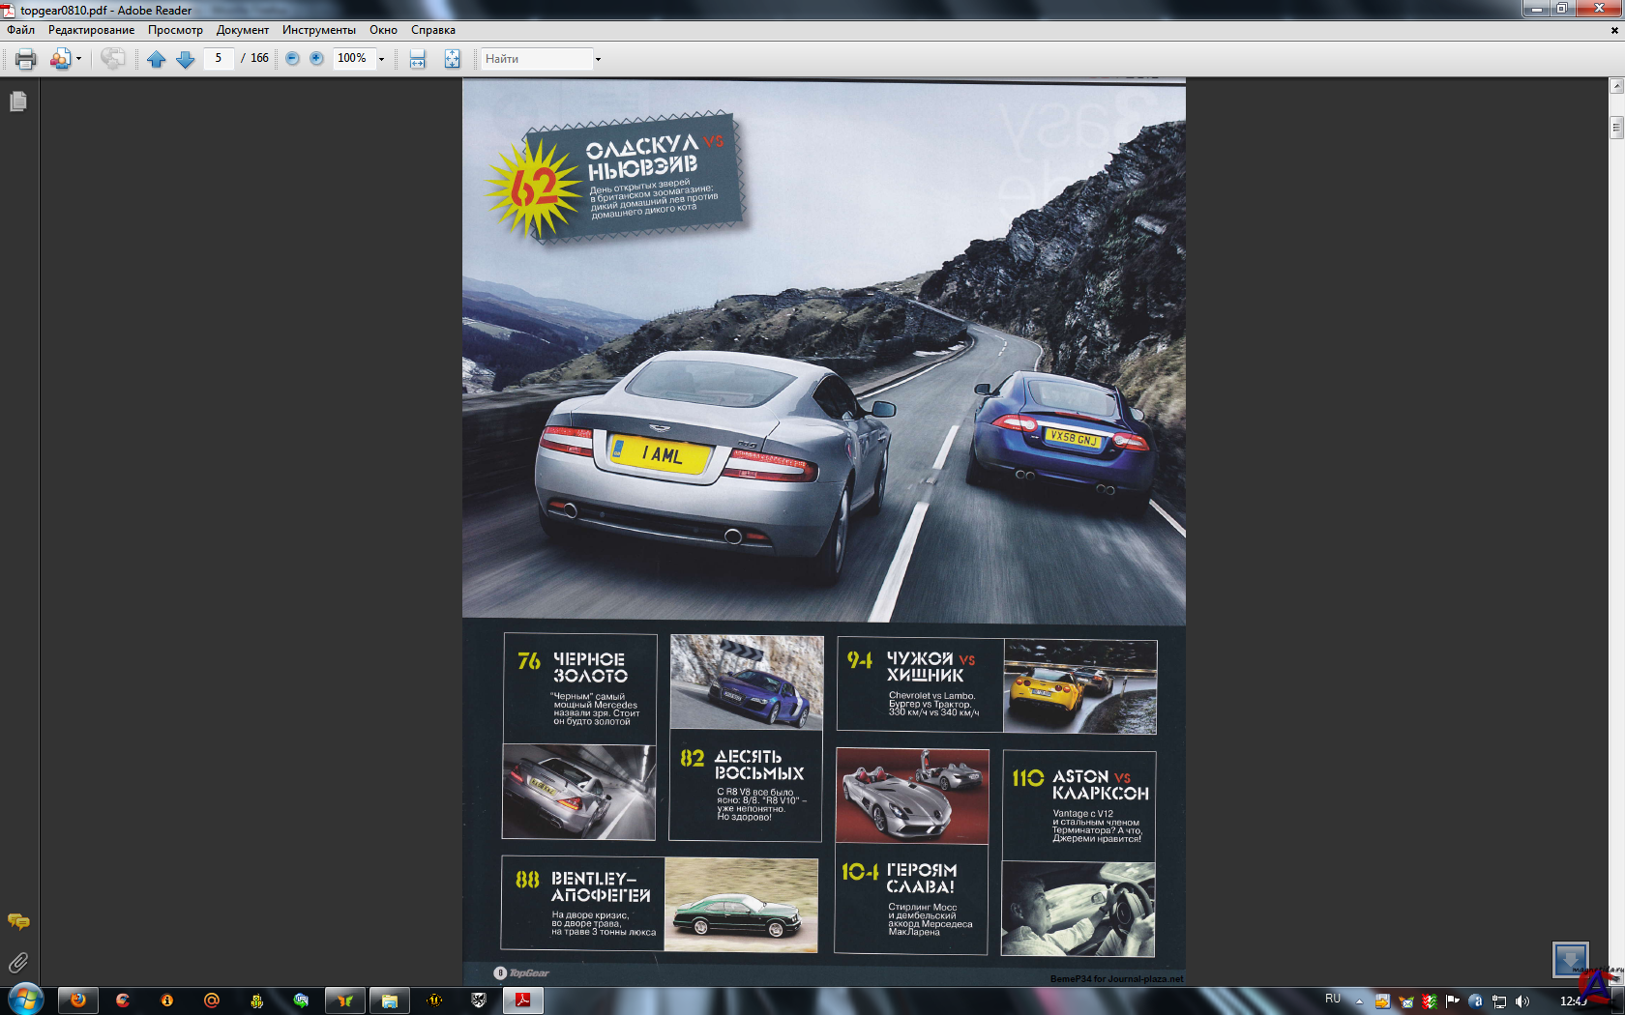Open the Инструменты menu
Screen dimensions: 1625x1015
[x=318, y=30]
